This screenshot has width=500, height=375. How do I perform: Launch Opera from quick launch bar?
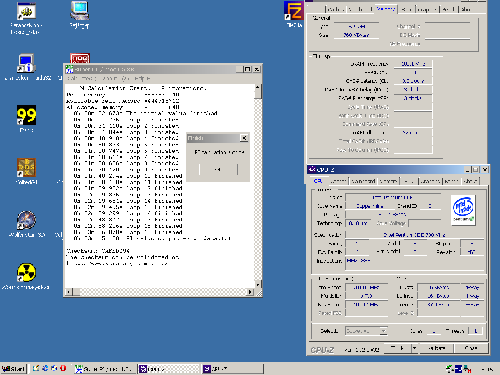63,368
